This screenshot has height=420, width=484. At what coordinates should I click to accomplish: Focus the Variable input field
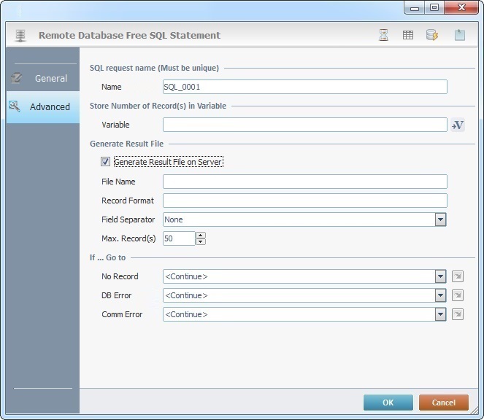[x=305, y=125]
